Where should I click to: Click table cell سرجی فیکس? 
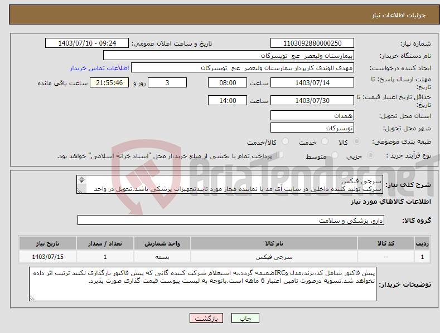click(x=274, y=257)
